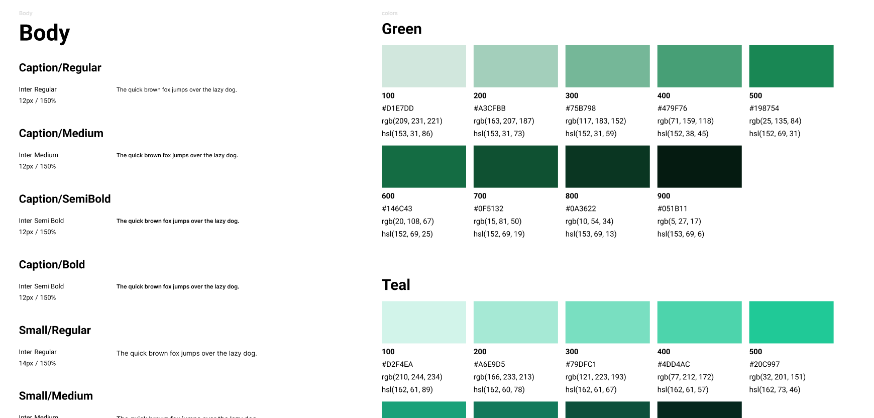Pick the Green 500 color swatch
Screen dimensions: 874x418
(x=791, y=66)
